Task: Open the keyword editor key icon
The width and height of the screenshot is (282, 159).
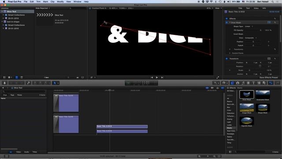Action: (x=28, y=83)
